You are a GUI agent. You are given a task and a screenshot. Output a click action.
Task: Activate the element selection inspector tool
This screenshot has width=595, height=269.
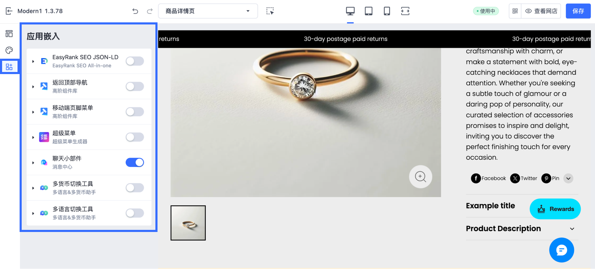click(x=270, y=11)
